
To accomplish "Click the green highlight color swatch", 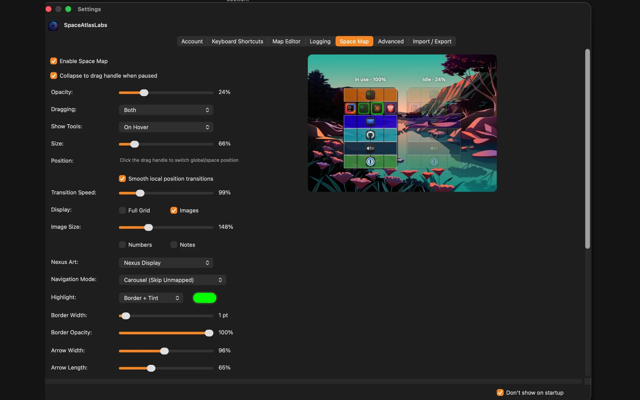I will (x=205, y=298).
